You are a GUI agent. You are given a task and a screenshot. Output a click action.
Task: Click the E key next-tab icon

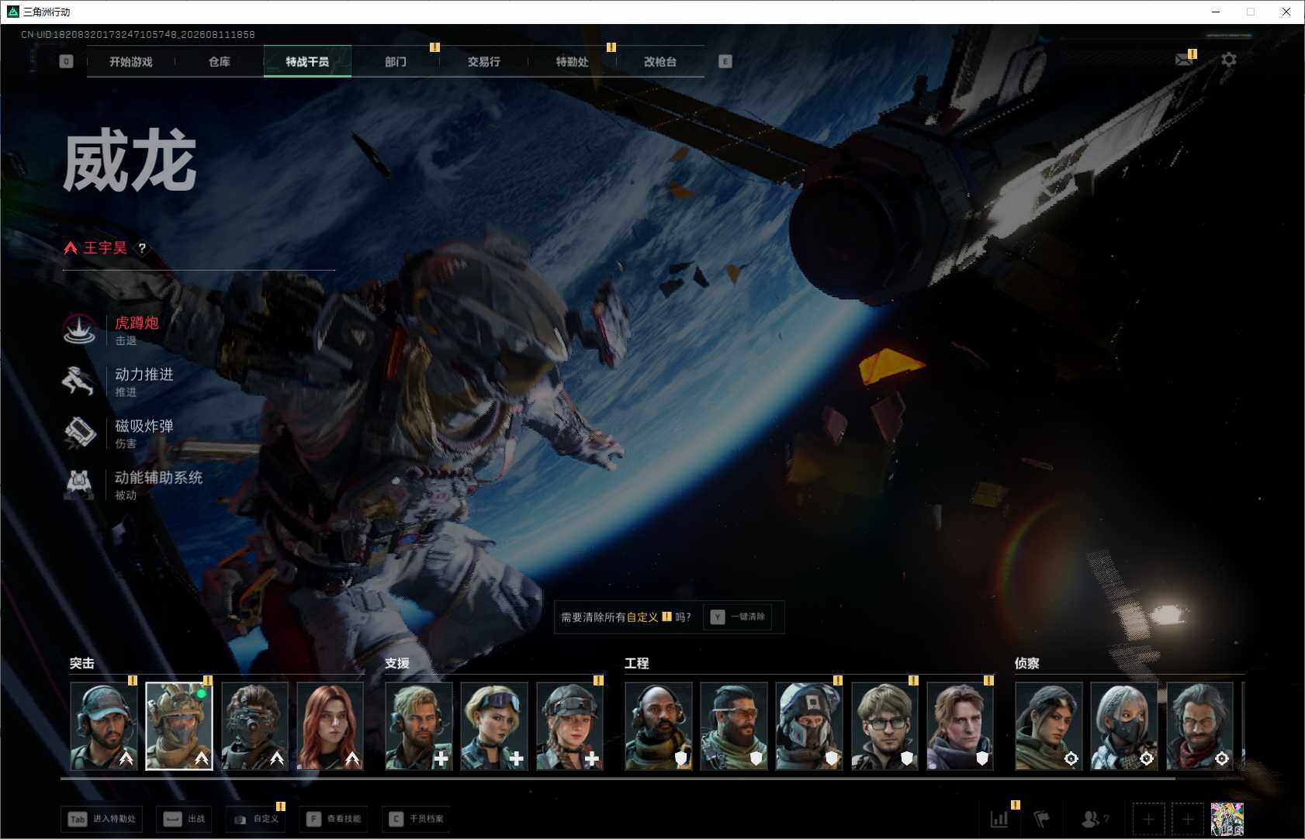point(725,61)
